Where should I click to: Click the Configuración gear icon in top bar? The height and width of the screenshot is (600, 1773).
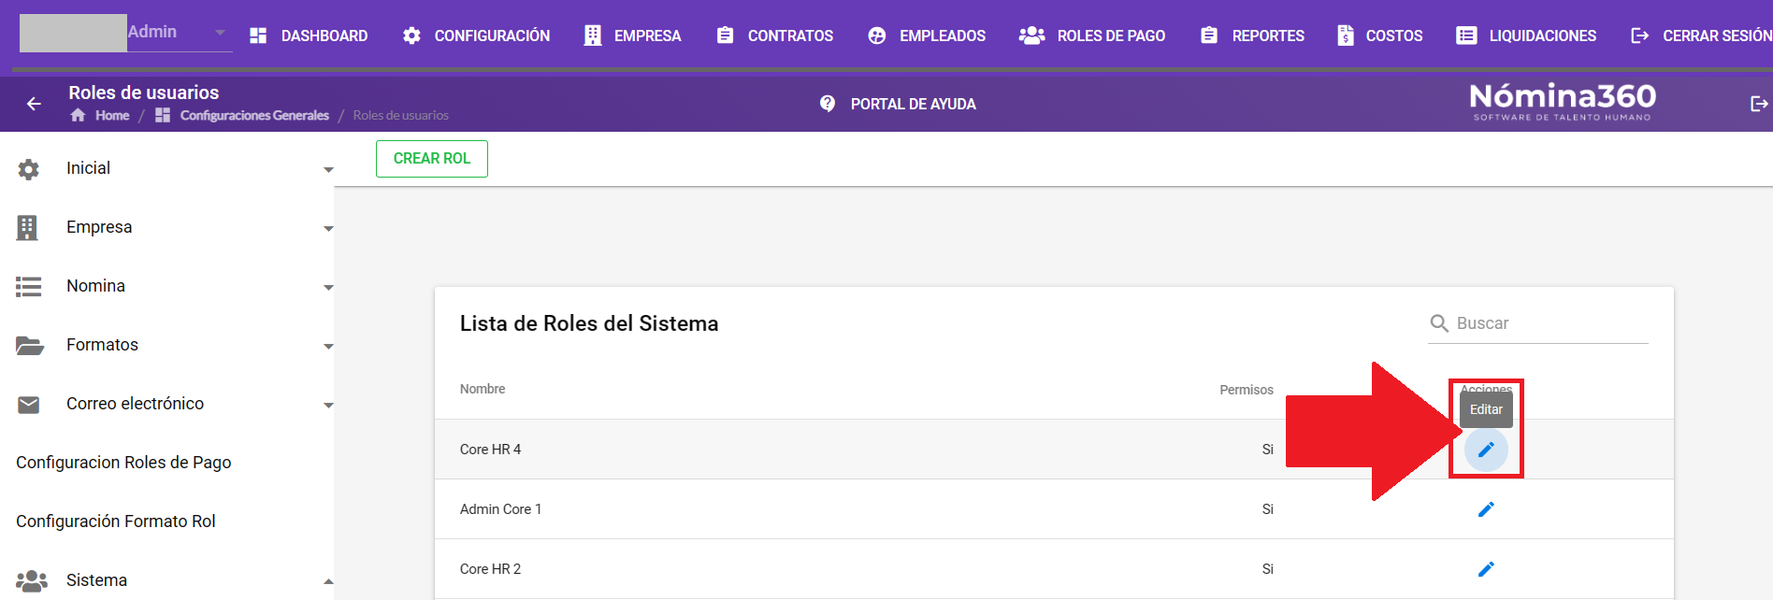coord(411,36)
